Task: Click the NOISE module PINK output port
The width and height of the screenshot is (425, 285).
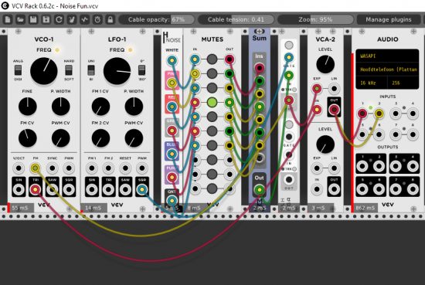Action: pyautogui.click(x=172, y=83)
